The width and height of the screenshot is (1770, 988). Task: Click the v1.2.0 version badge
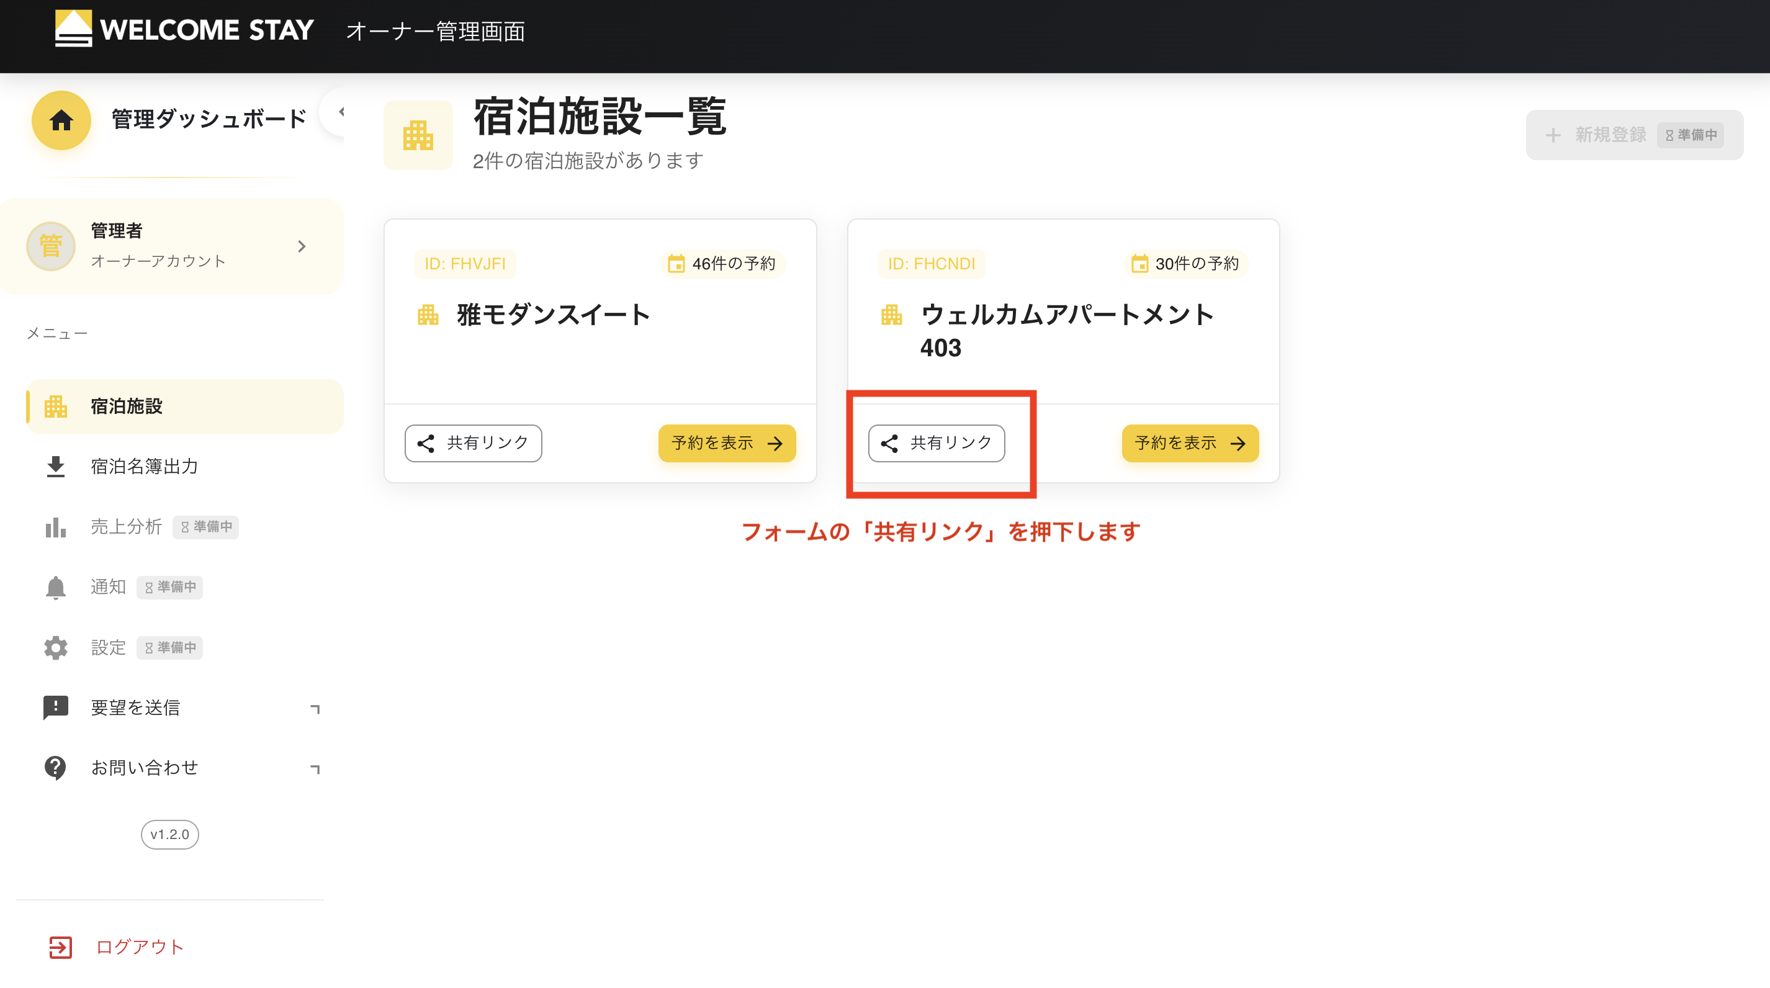(169, 834)
